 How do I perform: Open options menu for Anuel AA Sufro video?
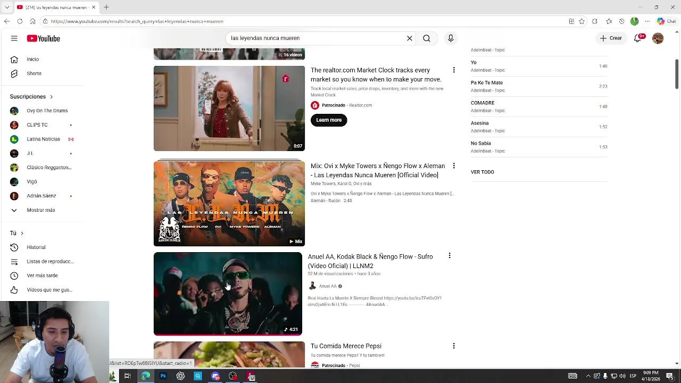point(450,256)
